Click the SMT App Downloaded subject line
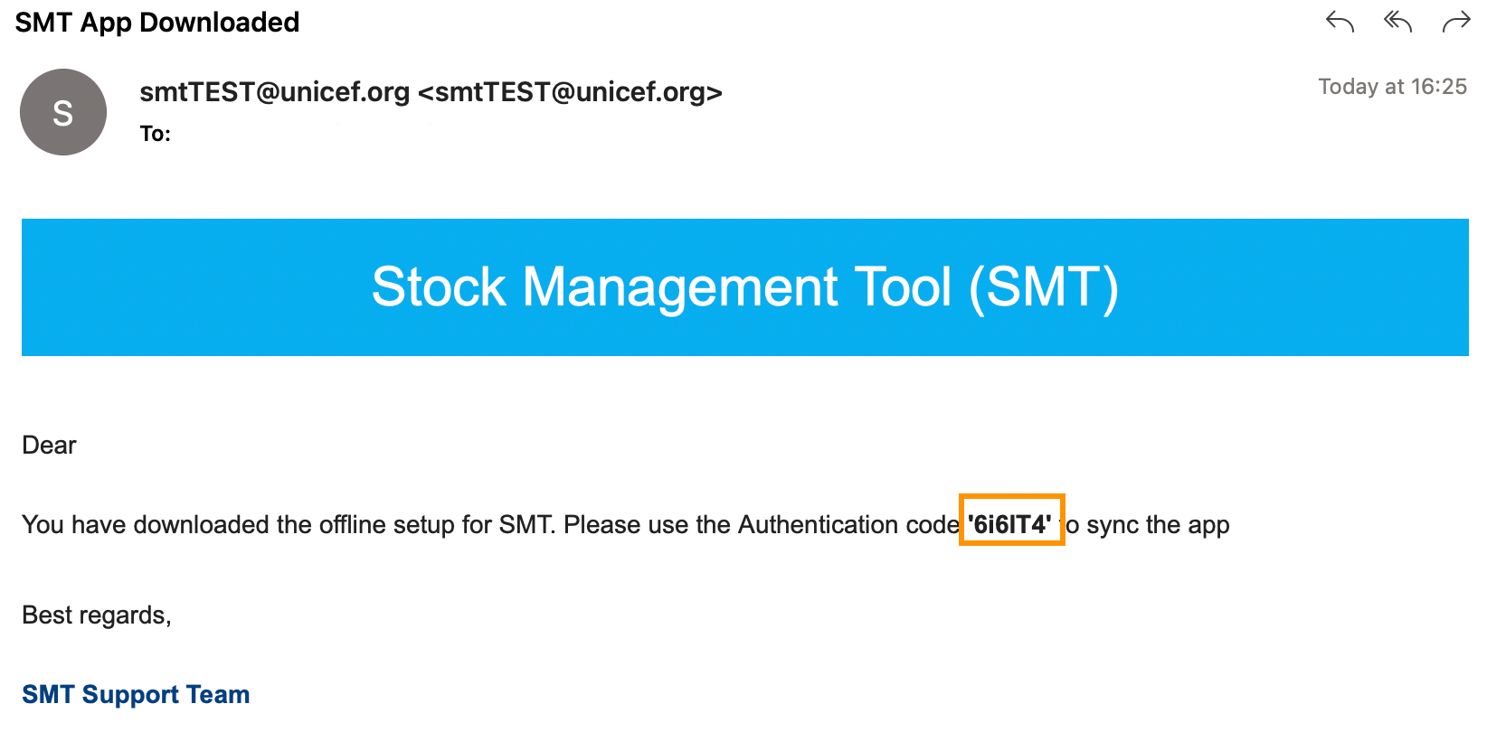Image resolution: width=1487 pixels, height=732 pixels. click(x=157, y=22)
